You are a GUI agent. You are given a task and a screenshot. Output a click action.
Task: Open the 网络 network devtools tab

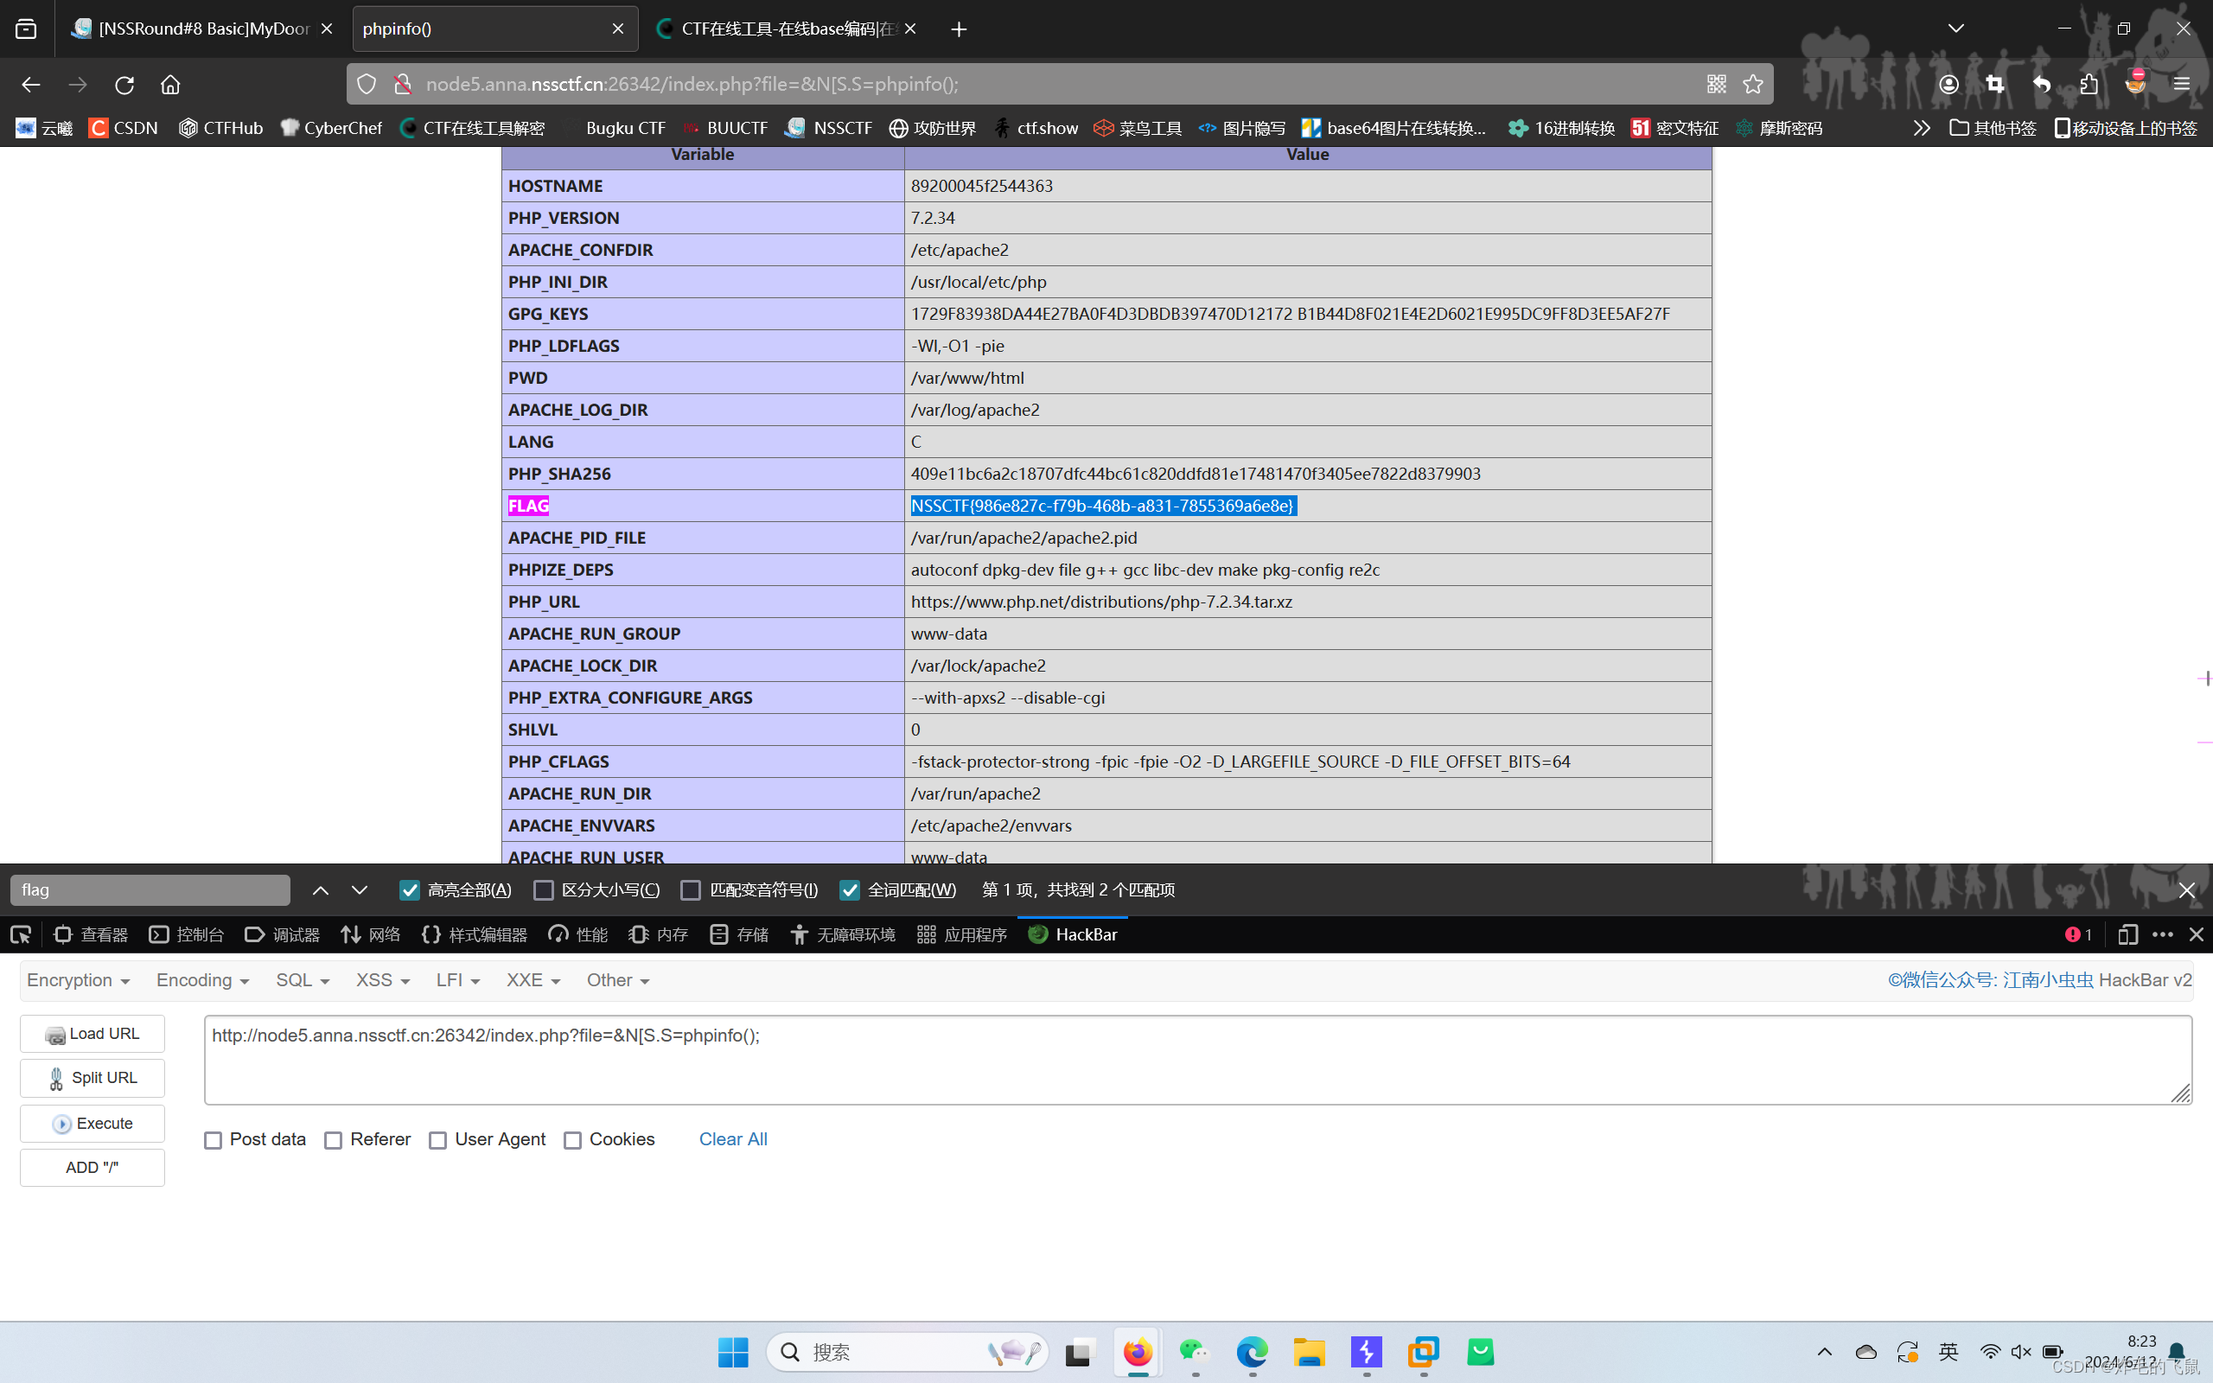coord(371,934)
